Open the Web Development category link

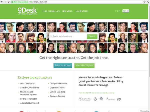pyautogui.click(x=28, y=83)
